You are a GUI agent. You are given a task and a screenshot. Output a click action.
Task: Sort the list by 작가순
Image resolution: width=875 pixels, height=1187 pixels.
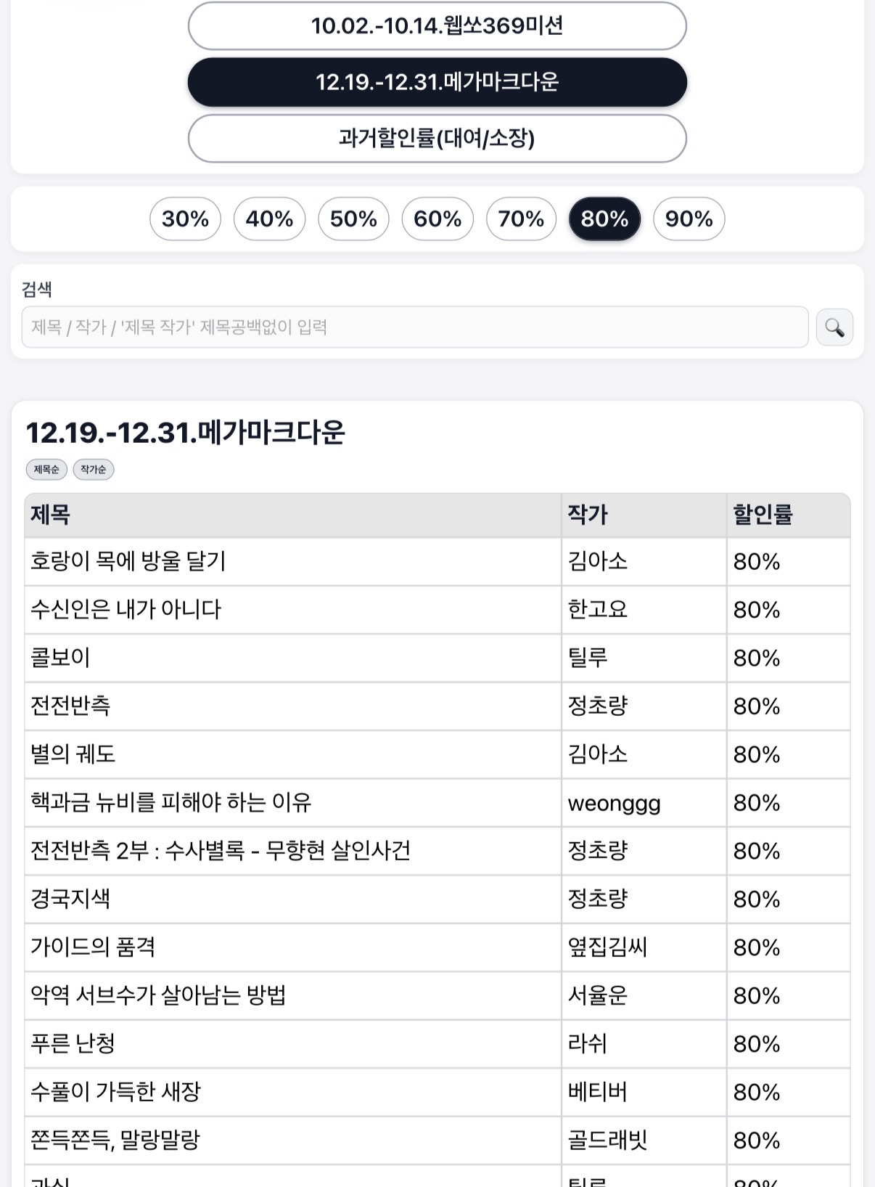point(94,470)
